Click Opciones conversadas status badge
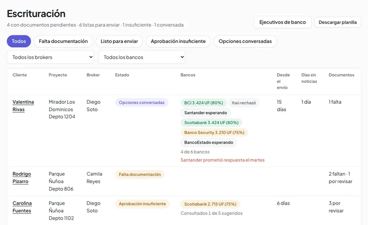This screenshot has width=368, height=225. pyautogui.click(x=142, y=103)
